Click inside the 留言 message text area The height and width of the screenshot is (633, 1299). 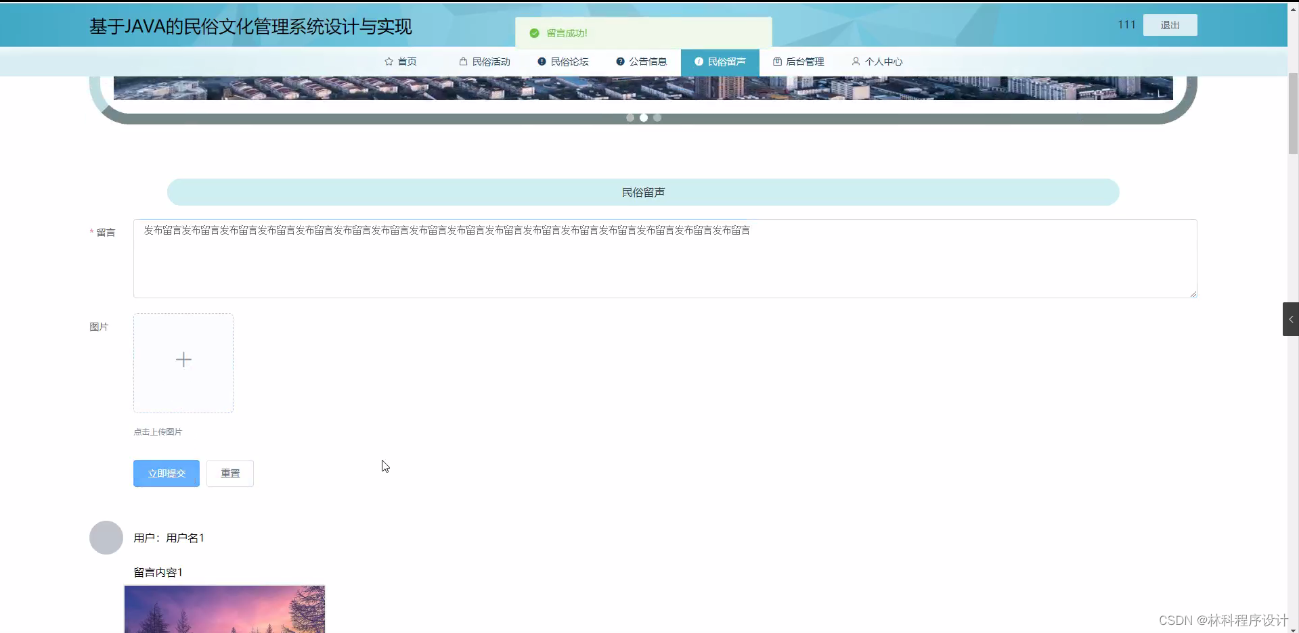coord(665,258)
